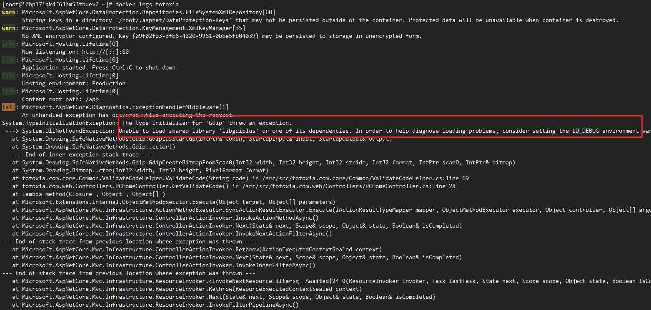Click 'ObjectMethodExecutor.Execute' stack frame
Screen dimensions: 651x310
(173, 202)
